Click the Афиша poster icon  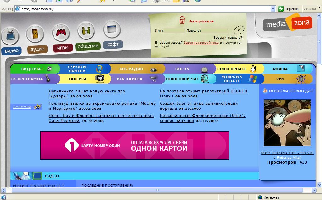[x=301, y=68]
